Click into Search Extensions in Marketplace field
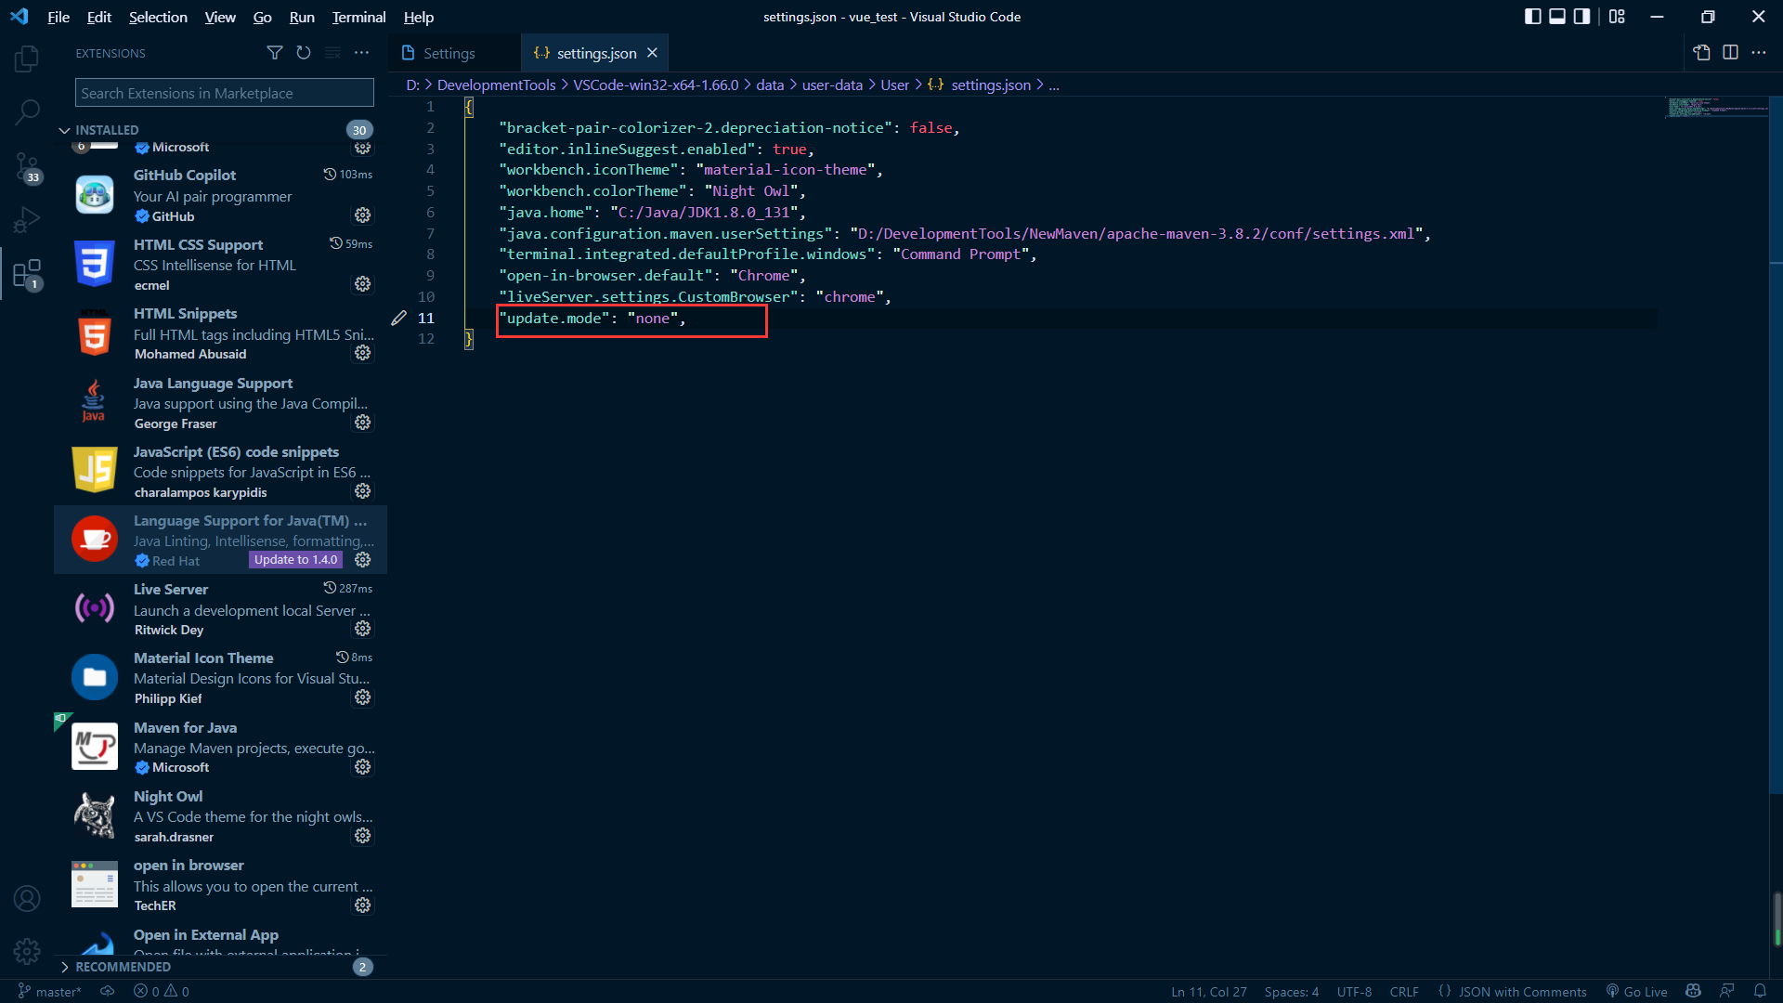The image size is (1783, 1003). (x=225, y=93)
